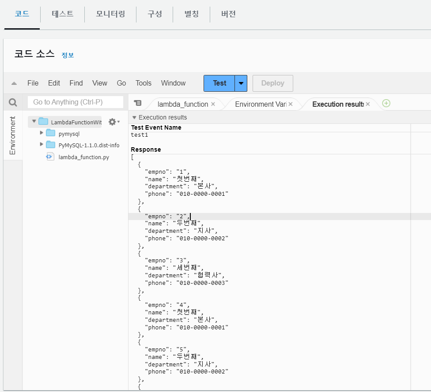Click the line "phone": "010-0000-0003"

(x=187, y=283)
